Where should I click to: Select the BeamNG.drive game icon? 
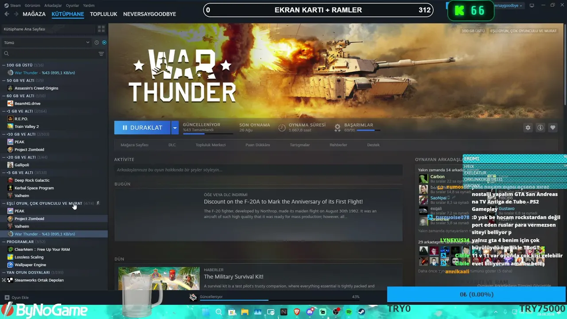pyautogui.click(x=10, y=103)
